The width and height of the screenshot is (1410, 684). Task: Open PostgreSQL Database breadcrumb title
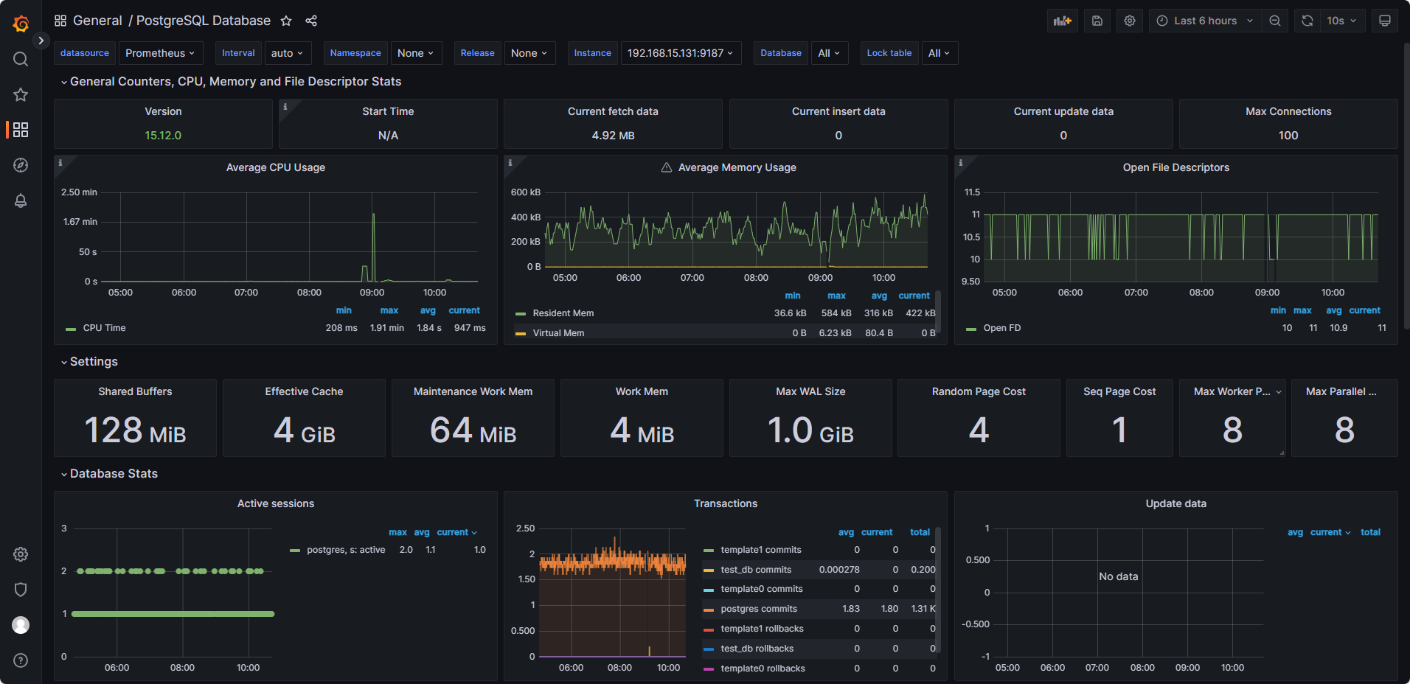[x=204, y=21]
